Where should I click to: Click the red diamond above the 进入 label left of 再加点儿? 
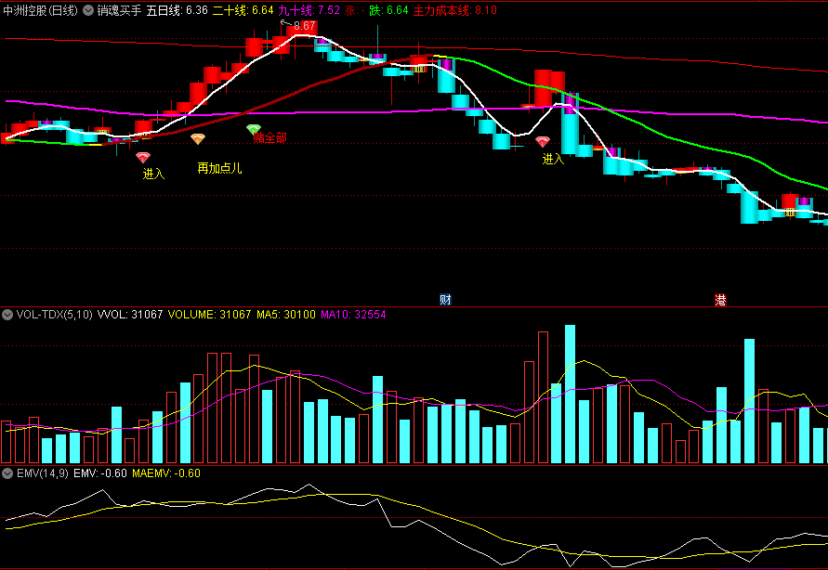[x=142, y=157]
